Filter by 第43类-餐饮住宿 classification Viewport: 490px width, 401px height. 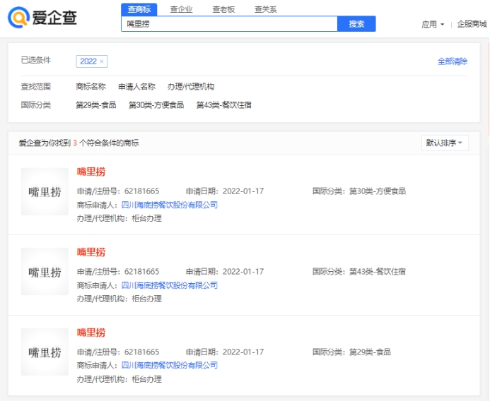[223, 105]
